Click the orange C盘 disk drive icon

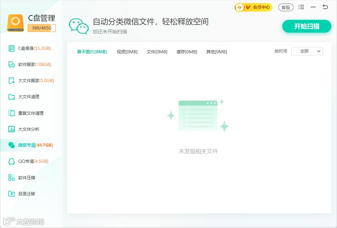[x=15, y=23]
